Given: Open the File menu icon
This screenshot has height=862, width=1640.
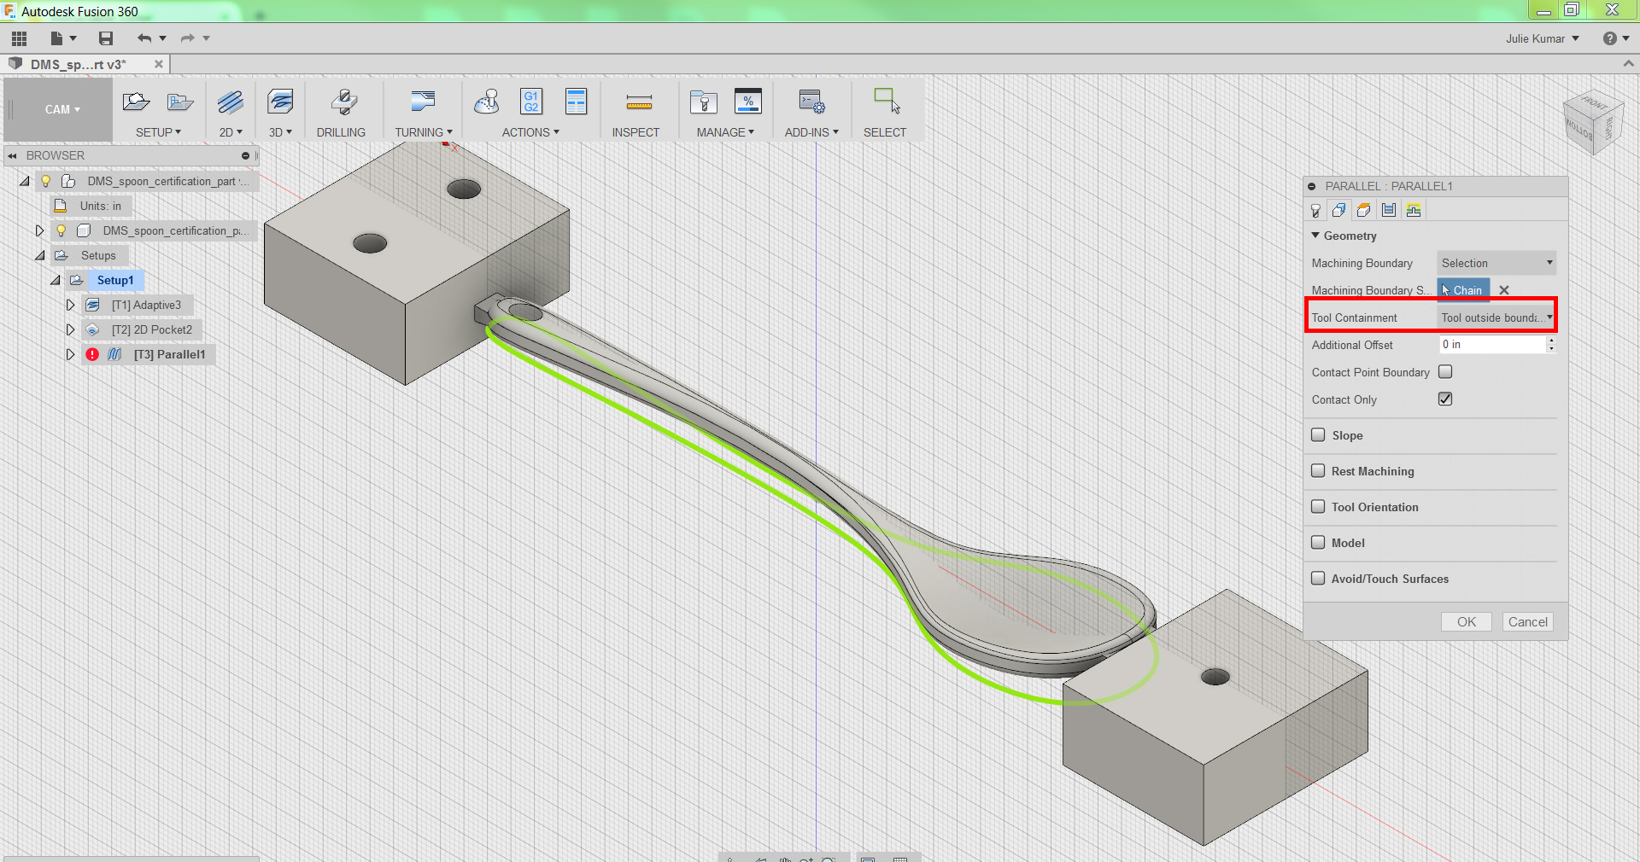Looking at the screenshot, I should tap(62, 38).
